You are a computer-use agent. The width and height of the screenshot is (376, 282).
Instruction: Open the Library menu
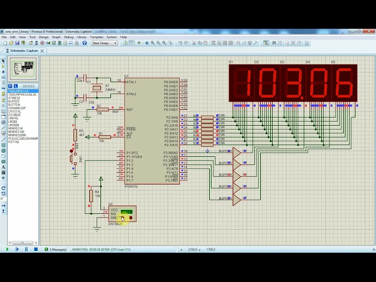point(82,37)
